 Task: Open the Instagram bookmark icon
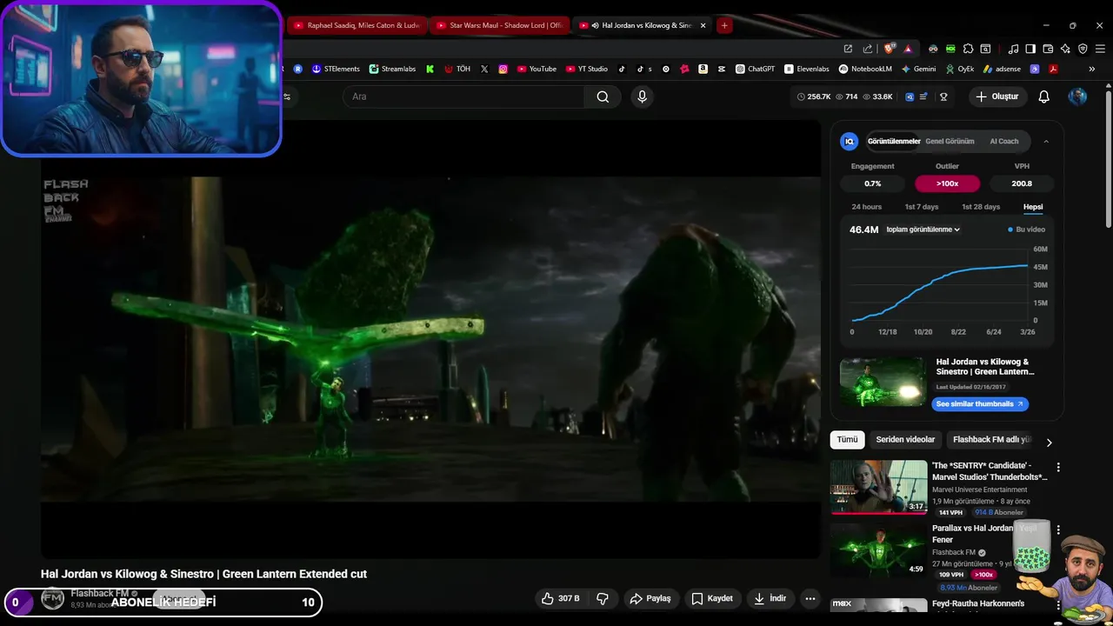pyautogui.click(x=503, y=69)
